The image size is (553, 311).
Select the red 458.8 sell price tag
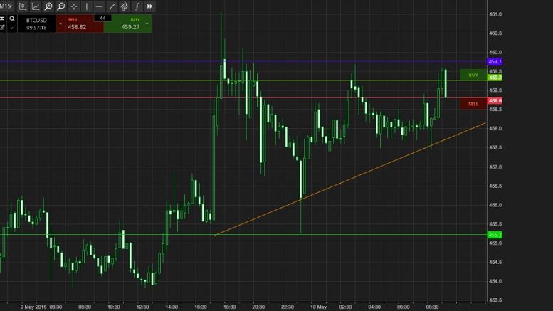click(x=495, y=101)
